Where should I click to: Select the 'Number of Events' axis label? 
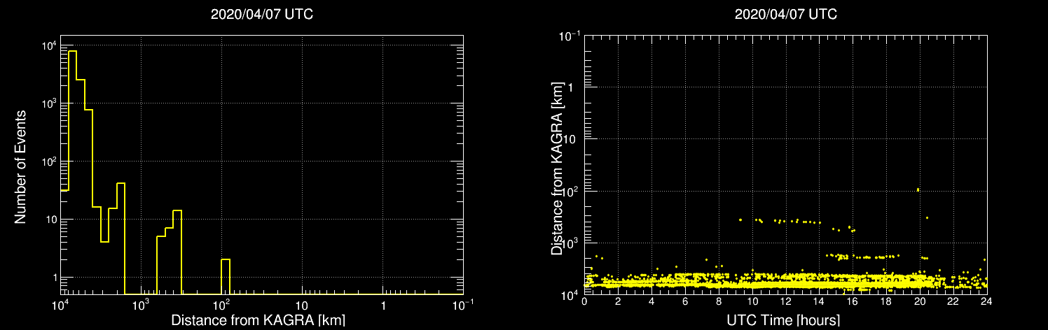click(x=20, y=166)
